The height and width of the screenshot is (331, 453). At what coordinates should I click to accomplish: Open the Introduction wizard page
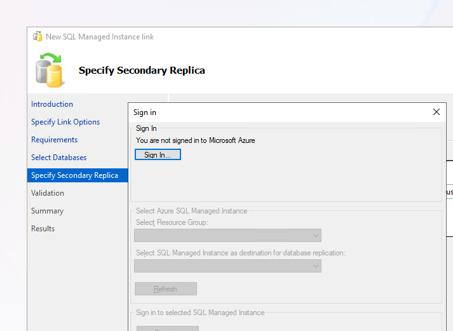pyautogui.click(x=52, y=104)
